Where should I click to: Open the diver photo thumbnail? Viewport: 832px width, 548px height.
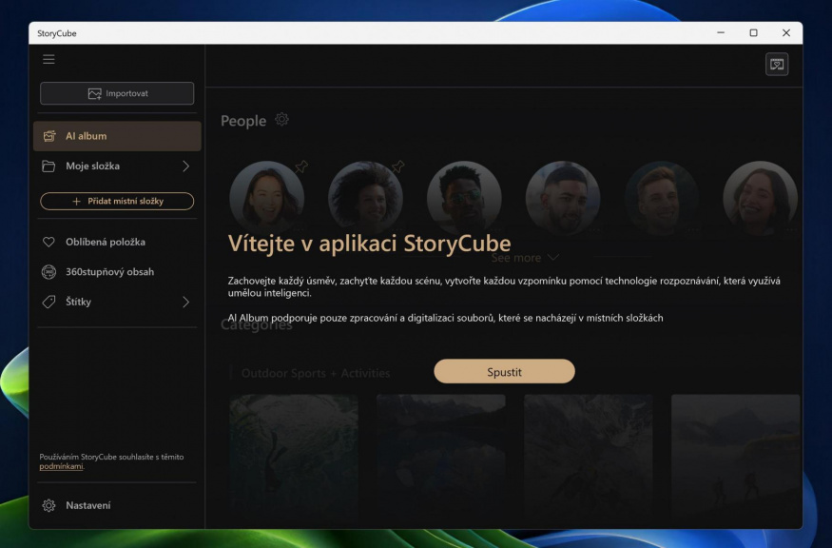click(294, 457)
